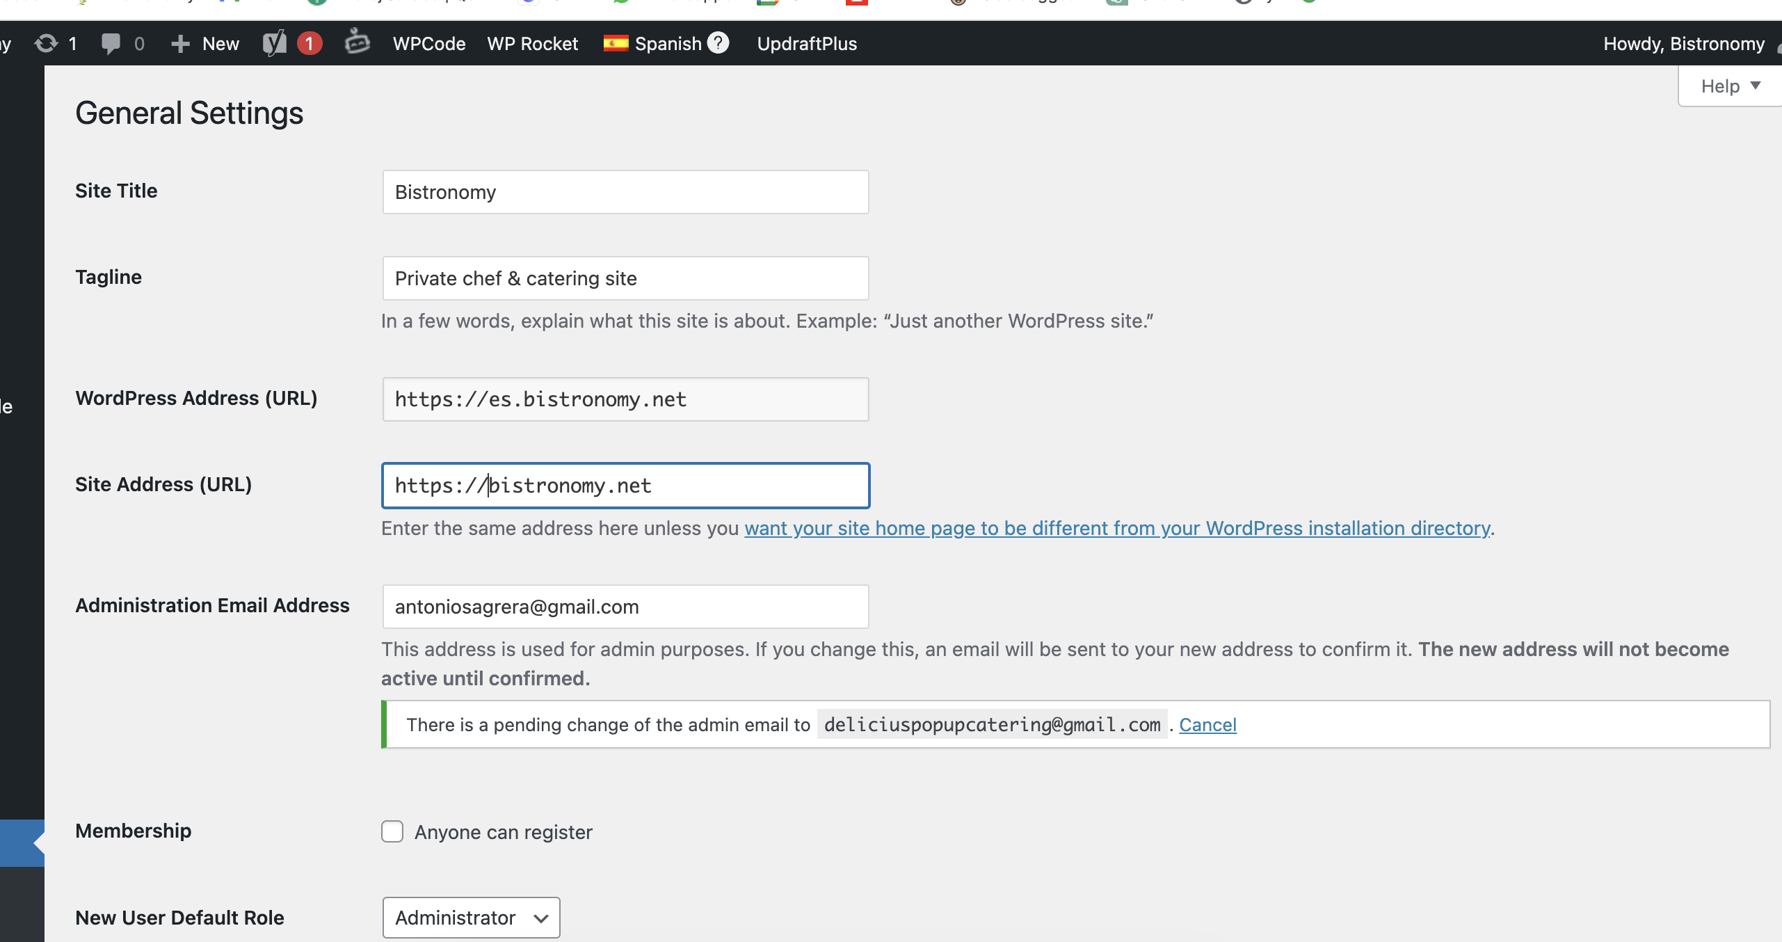Open the Yoast SEO icon menu

pos(275,43)
